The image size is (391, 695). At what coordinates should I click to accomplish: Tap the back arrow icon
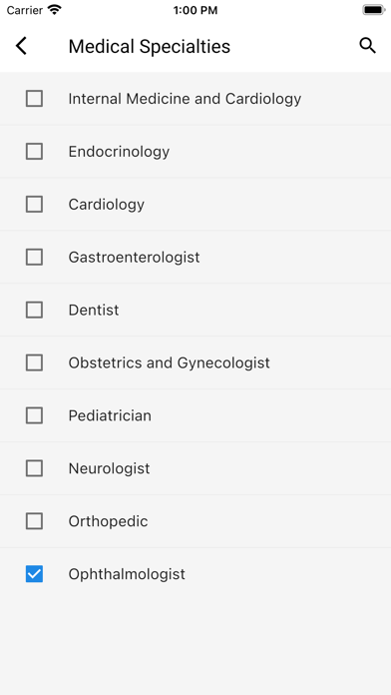[21, 46]
